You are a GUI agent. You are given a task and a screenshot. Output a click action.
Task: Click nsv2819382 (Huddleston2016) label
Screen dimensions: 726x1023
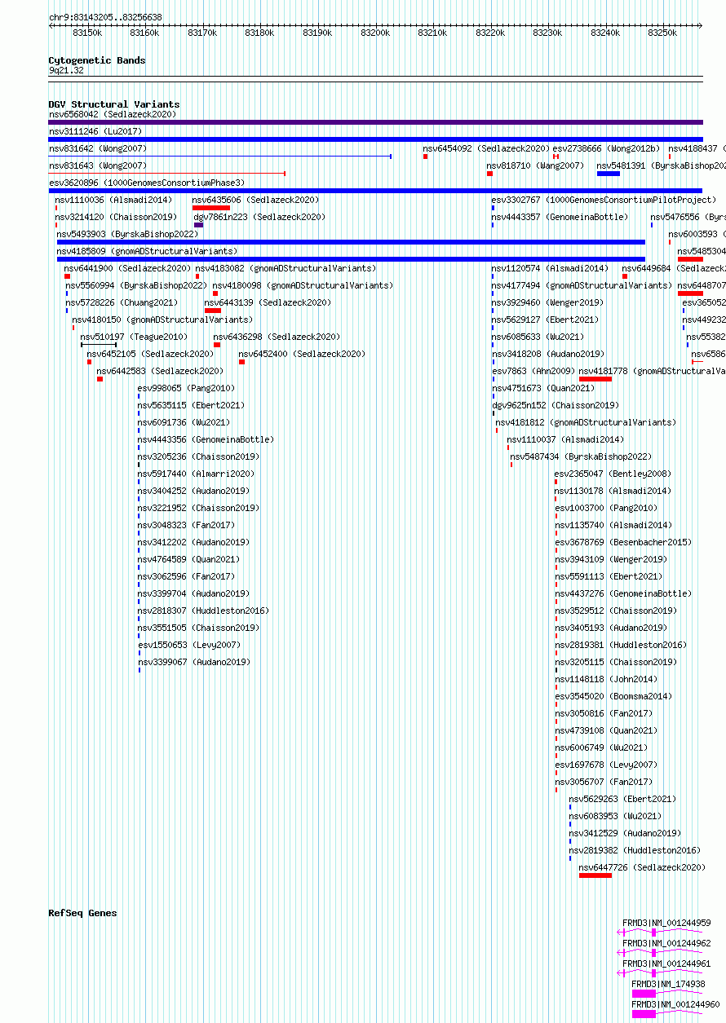(x=635, y=850)
